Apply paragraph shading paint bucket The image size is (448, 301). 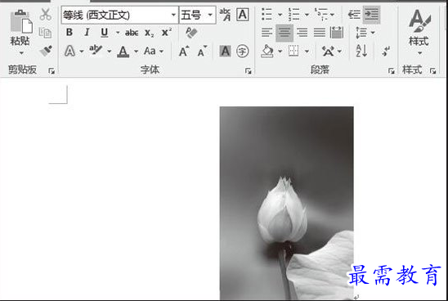click(x=267, y=52)
